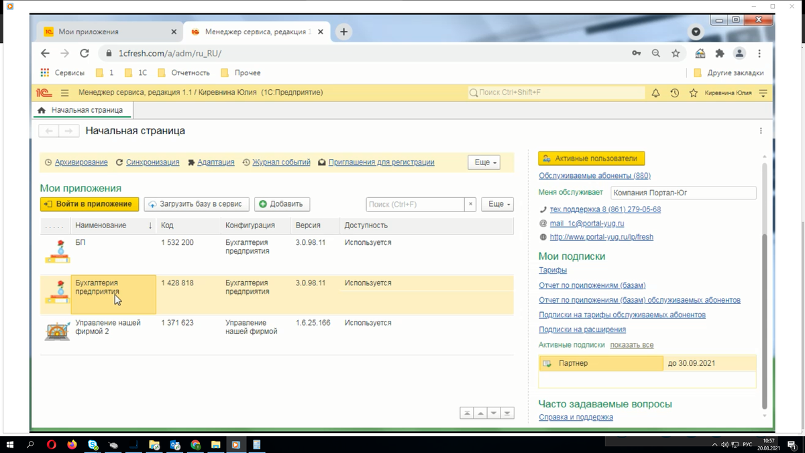Open the browser zoom magnifier icon
The image size is (805, 453).
(x=656, y=53)
